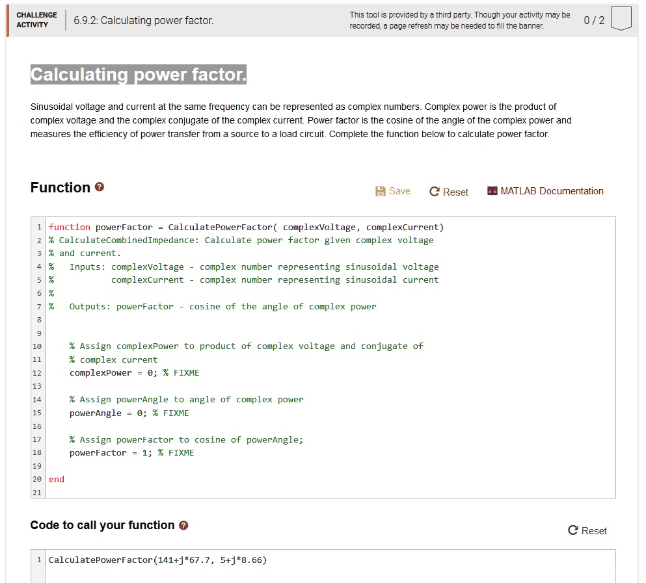The width and height of the screenshot is (646, 583).
Task: Select the highlighted Calculating power factor title
Action: (x=138, y=74)
